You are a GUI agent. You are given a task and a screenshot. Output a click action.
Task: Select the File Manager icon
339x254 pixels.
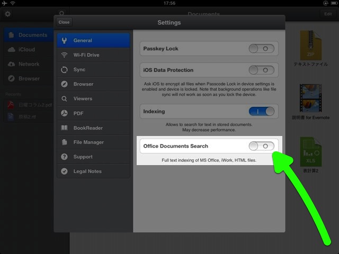(64, 142)
